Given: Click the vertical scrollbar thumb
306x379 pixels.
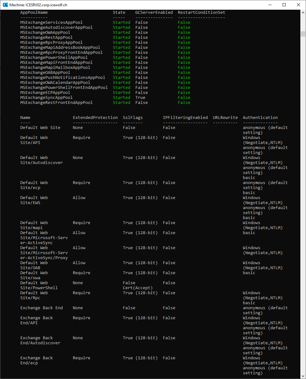Looking at the screenshot, I should click(303, 34).
